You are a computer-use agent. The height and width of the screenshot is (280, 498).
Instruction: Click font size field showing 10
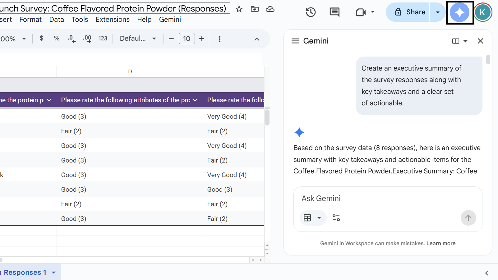click(187, 39)
